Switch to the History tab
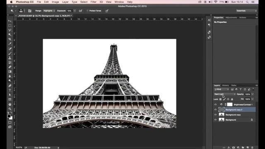265x149 pixels. point(225,85)
